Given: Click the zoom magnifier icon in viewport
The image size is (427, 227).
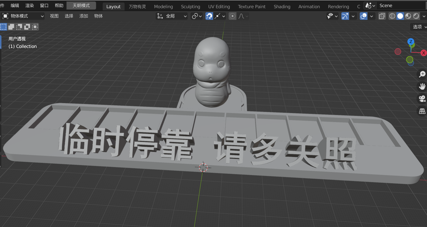Looking at the screenshot, I should coord(422,74).
